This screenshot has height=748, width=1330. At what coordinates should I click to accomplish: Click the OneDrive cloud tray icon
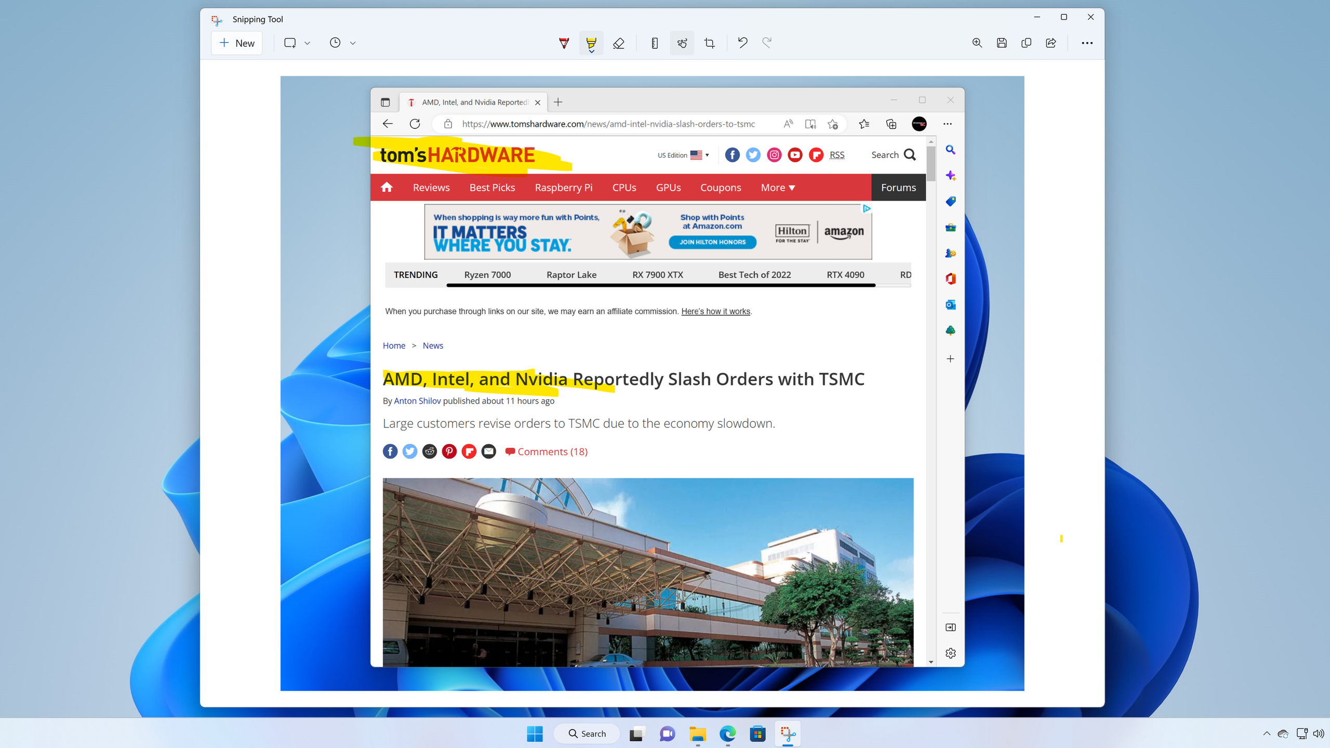tap(1283, 733)
